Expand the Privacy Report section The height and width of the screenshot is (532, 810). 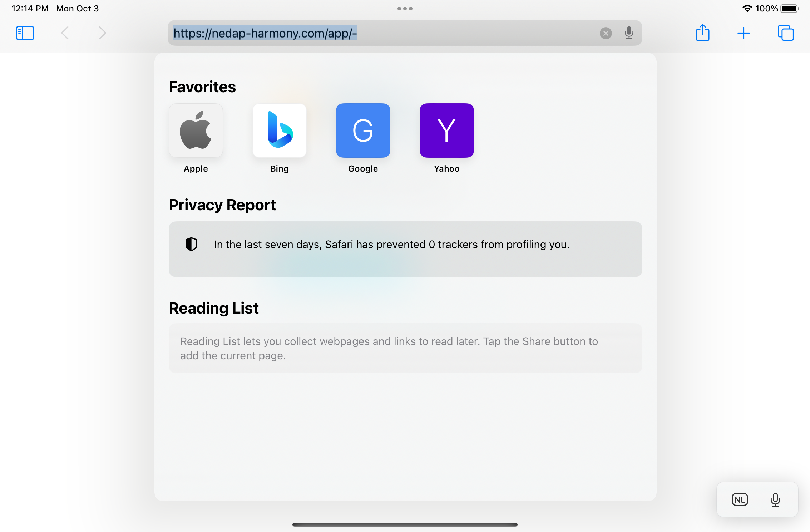405,245
